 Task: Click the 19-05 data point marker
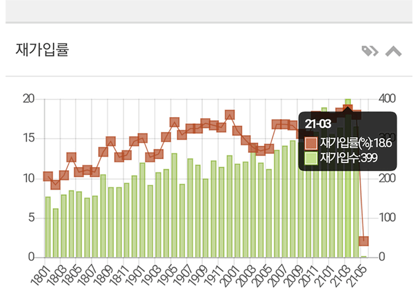pyautogui.click(x=174, y=122)
